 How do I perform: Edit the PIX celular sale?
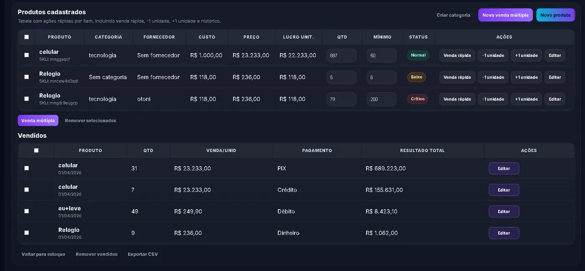pyautogui.click(x=504, y=168)
